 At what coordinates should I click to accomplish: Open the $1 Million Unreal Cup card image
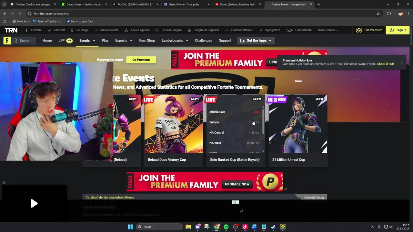click(x=298, y=124)
